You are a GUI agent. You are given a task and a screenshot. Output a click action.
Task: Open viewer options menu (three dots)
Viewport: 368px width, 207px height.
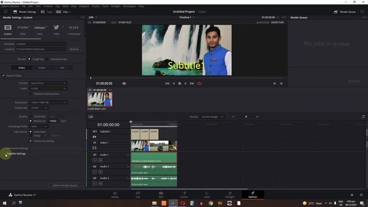[283, 17]
